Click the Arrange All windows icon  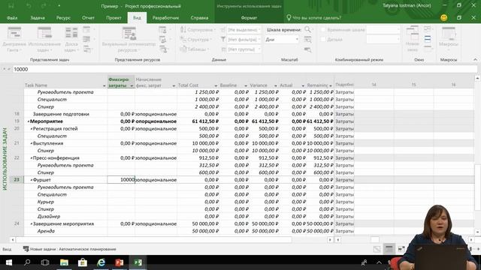pos(428,39)
